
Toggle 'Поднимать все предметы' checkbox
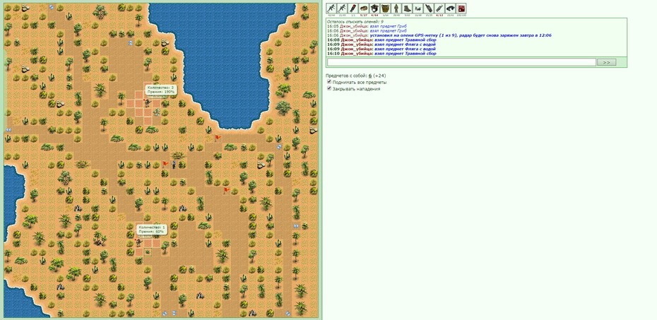tap(329, 83)
